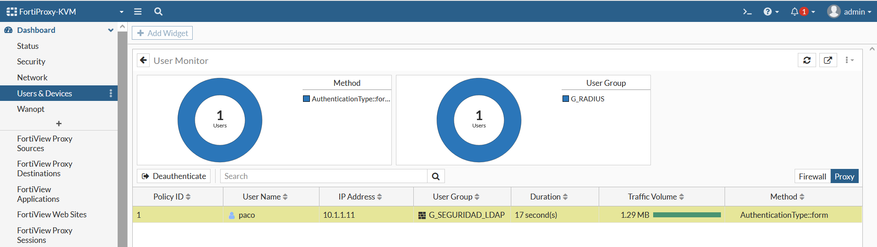Open the help question mark menu
The height and width of the screenshot is (247, 877).
(770, 12)
